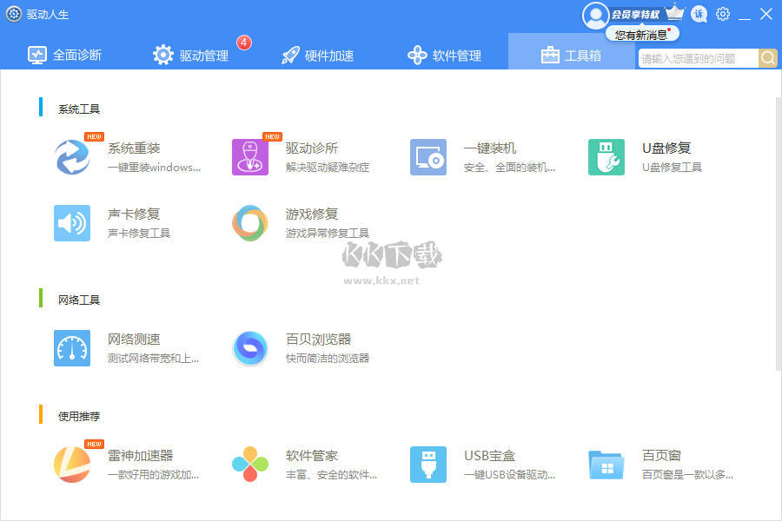Open the 游戏修复 colorful ring icon

(250, 223)
